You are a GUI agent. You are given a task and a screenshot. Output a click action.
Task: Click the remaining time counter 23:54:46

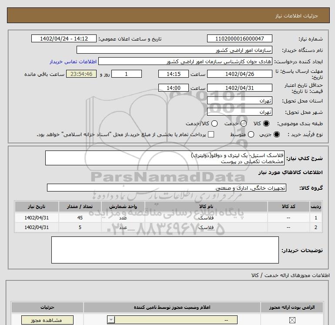(x=81, y=74)
